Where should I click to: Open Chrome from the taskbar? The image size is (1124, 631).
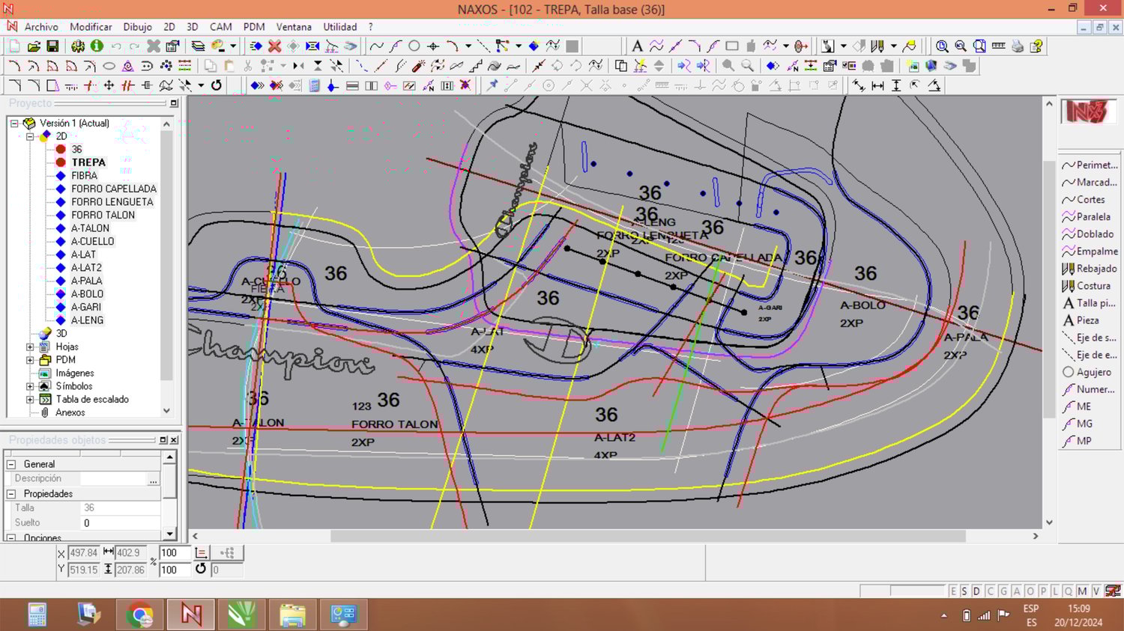pyautogui.click(x=139, y=615)
